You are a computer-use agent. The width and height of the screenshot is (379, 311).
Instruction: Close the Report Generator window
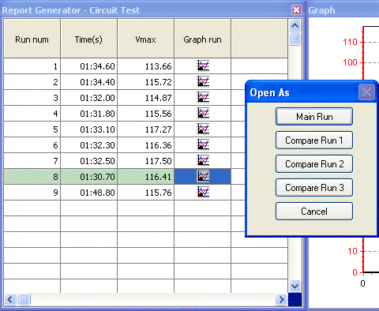click(296, 10)
